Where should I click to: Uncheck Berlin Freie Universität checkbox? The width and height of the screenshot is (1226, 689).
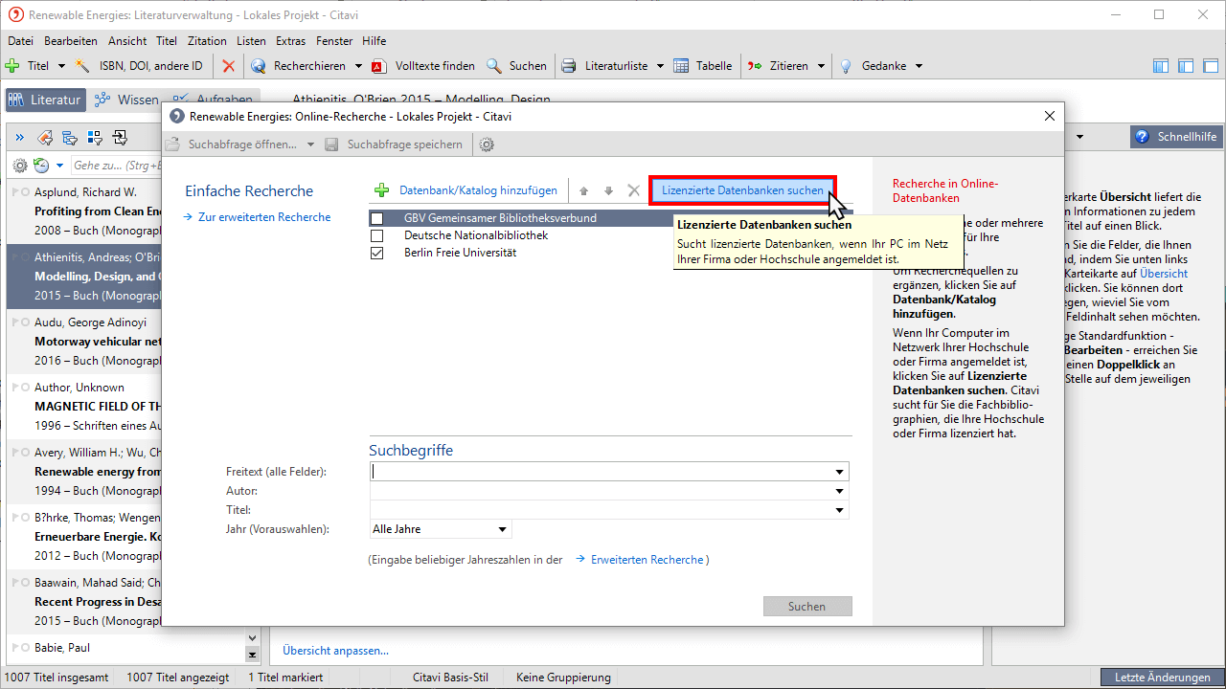(376, 253)
